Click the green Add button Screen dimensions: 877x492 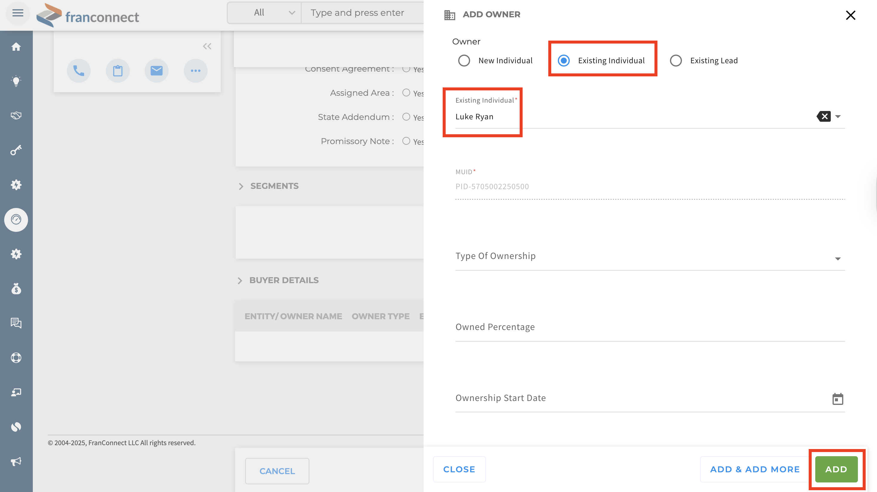(836, 469)
